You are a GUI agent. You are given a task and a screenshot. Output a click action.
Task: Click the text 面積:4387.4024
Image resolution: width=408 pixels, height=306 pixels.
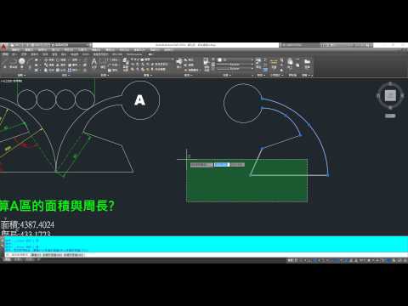pos(27,224)
